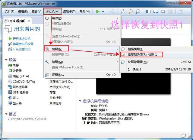Open the 帮助(H) menu

pos(84,11)
